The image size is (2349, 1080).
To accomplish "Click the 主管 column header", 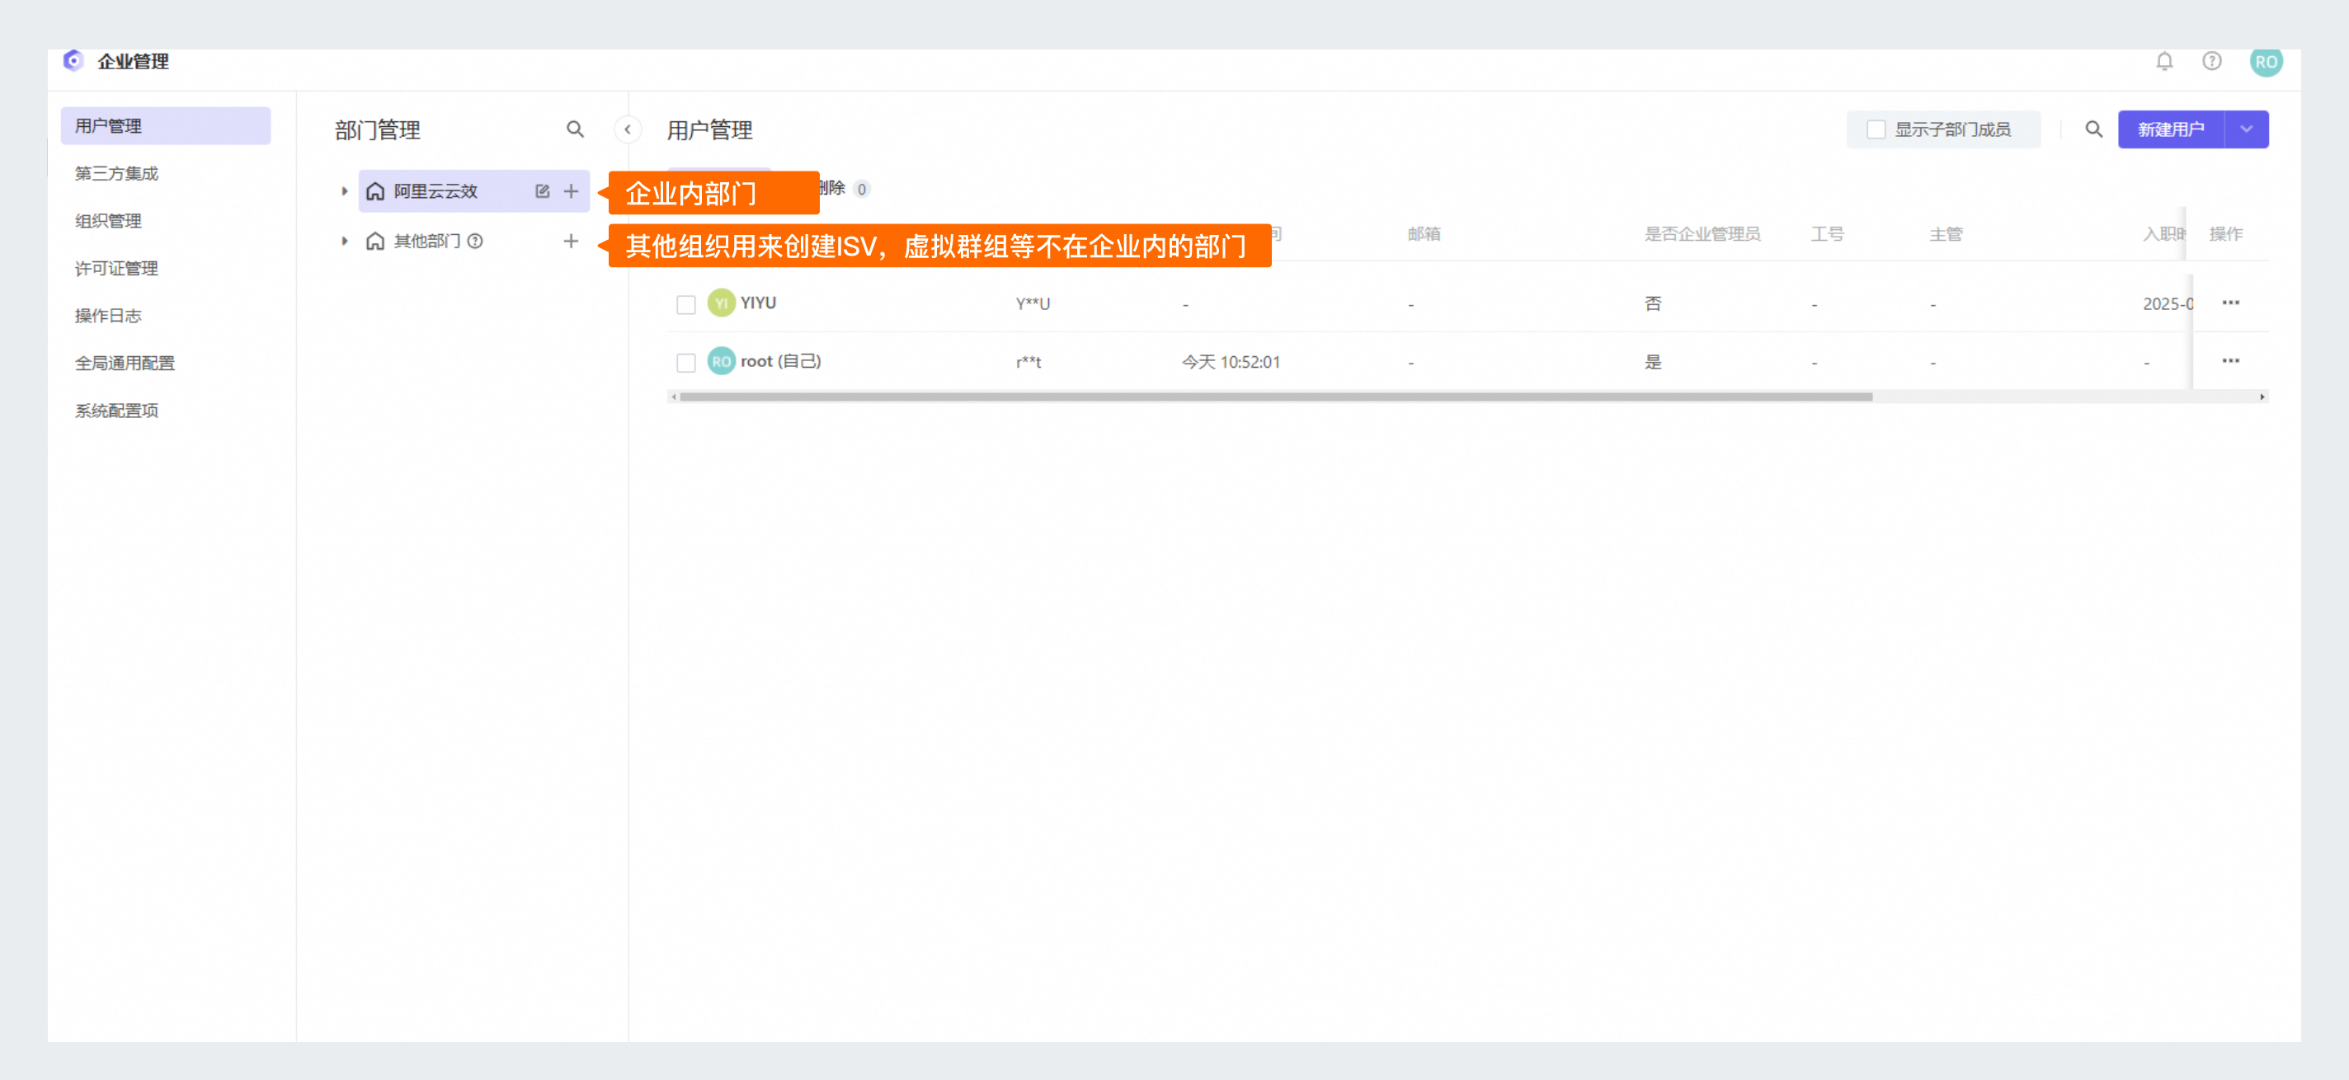I will pyautogui.click(x=1945, y=234).
